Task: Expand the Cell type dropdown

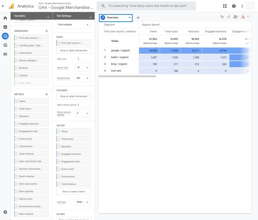Action: coord(83,202)
